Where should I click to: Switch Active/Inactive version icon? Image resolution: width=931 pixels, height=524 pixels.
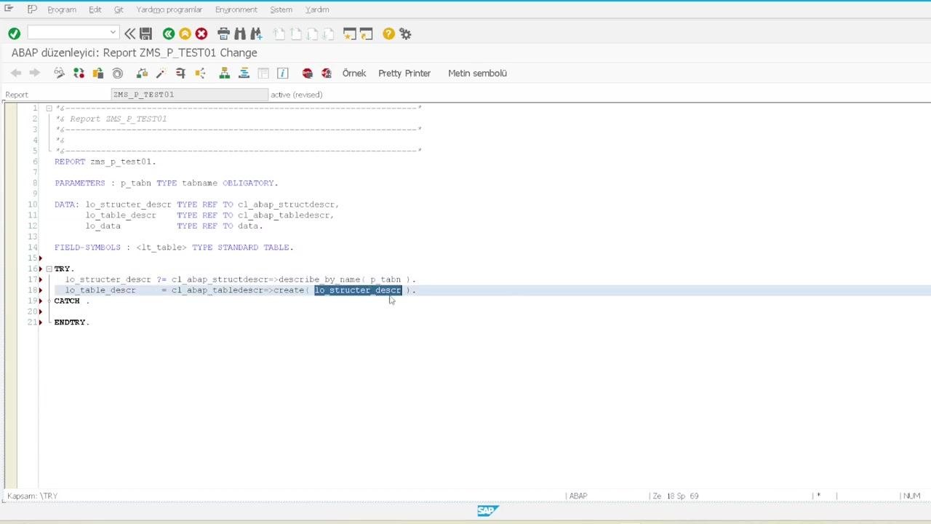point(79,73)
